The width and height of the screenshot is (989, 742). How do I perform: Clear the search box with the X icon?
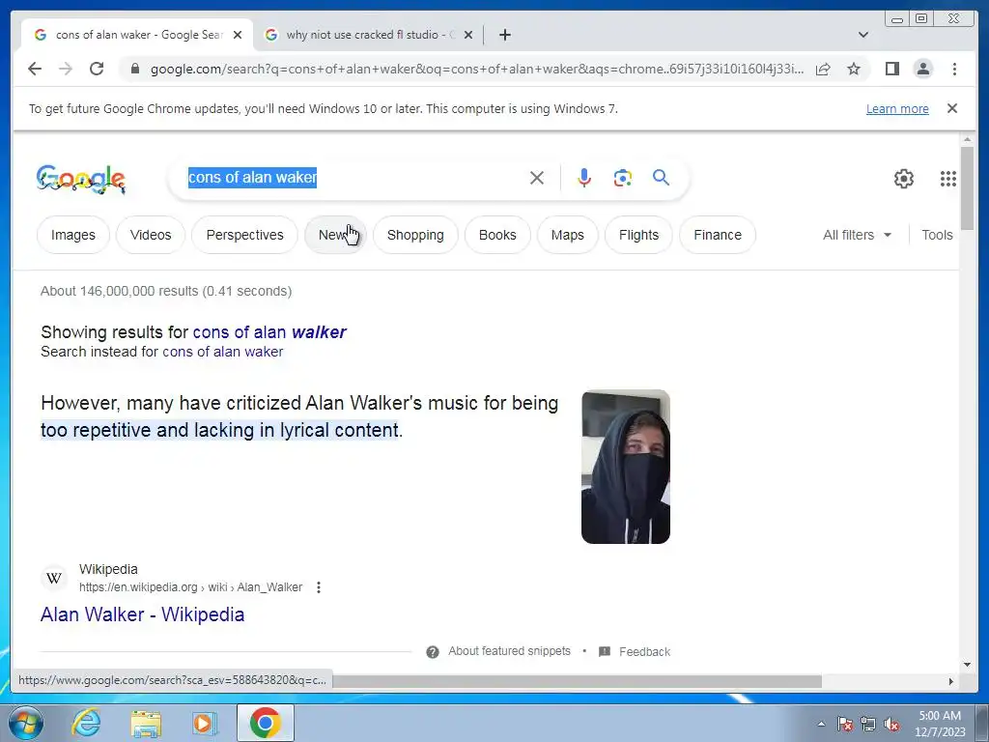(537, 178)
